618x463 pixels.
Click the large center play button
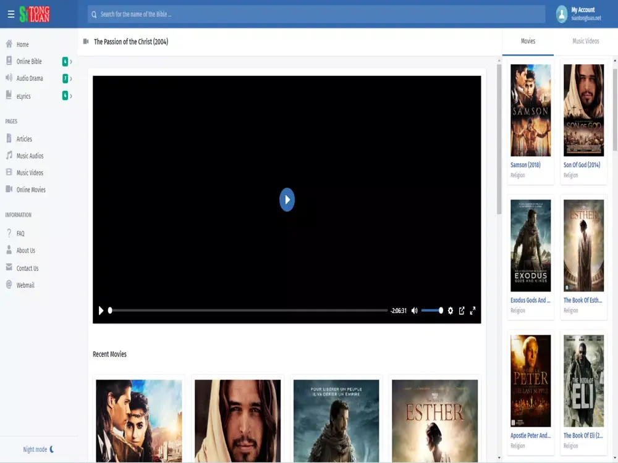287,199
